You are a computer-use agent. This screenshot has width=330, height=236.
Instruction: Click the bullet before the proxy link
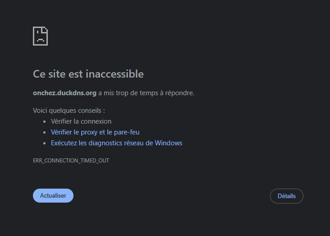[44, 132]
